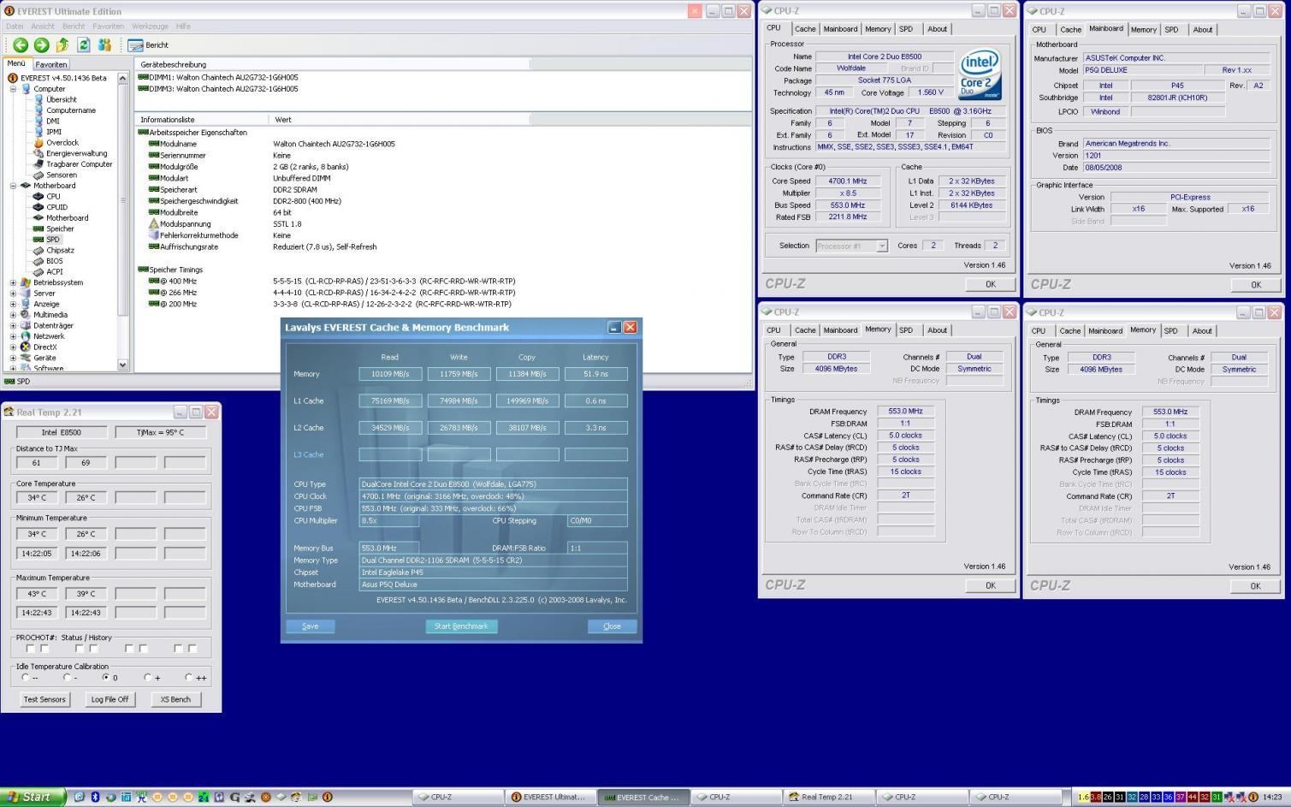Click the '@ 400 MHz' timings row
Image resolution: width=1291 pixels, height=807 pixels.
(x=332, y=281)
